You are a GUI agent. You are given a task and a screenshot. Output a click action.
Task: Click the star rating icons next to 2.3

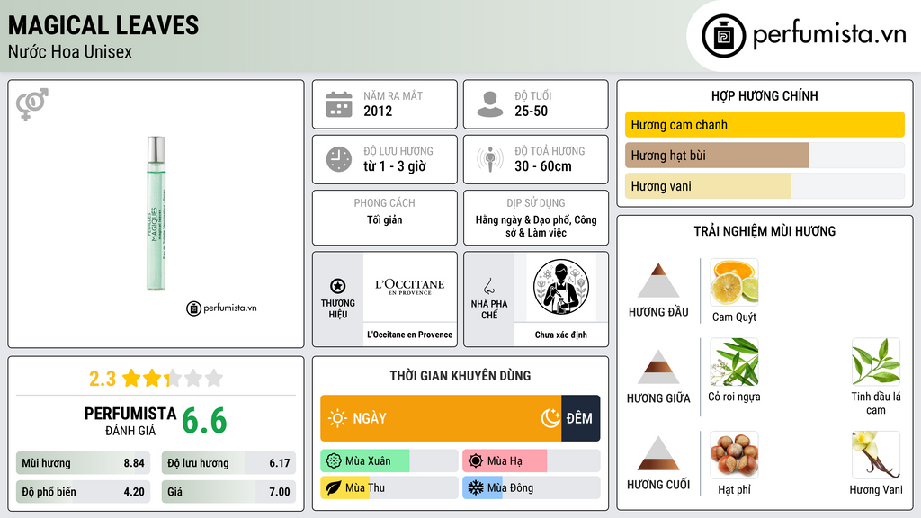coord(173,378)
